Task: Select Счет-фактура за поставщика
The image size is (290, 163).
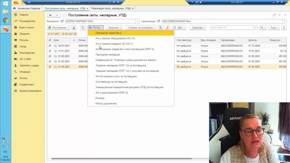Action: [x=131, y=81]
